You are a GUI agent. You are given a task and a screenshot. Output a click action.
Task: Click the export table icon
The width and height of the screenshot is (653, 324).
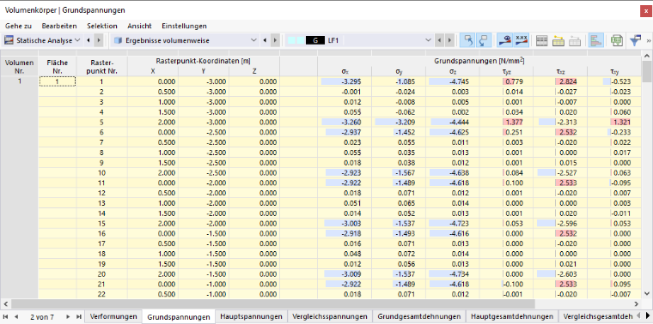pyautogui.click(x=616, y=40)
